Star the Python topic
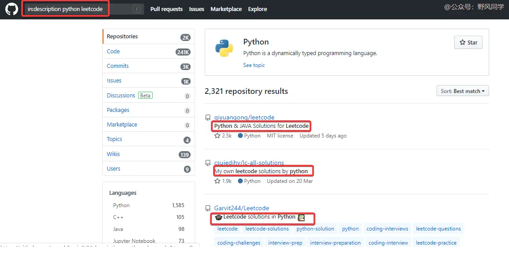The height and width of the screenshot is (260, 509). click(x=468, y=43)
